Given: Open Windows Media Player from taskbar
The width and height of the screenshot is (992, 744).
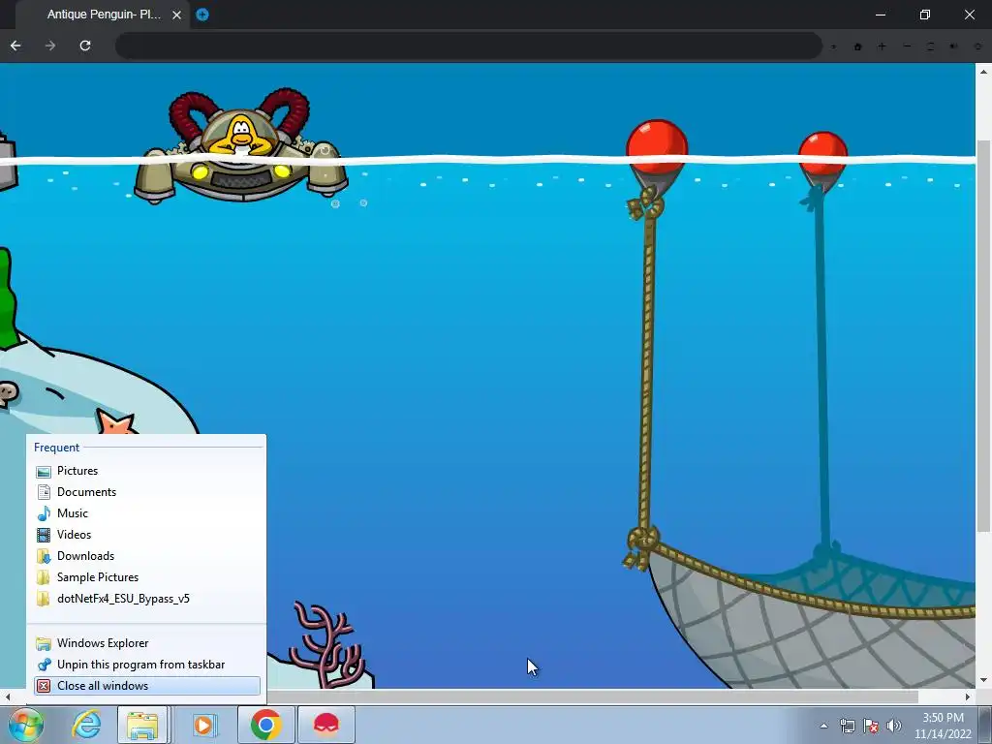Looking at the screenshot, I should (x=203, y=725).
